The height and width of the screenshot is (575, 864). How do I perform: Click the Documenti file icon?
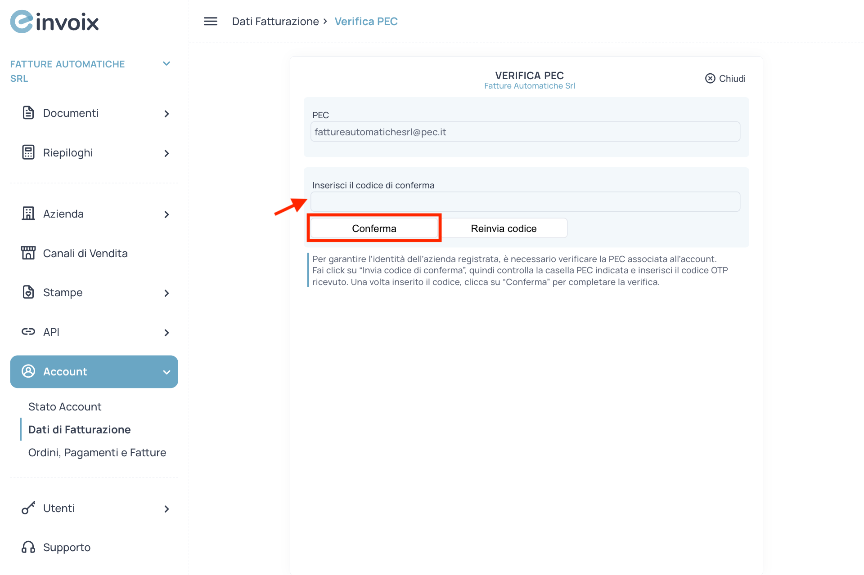(28, 113)
